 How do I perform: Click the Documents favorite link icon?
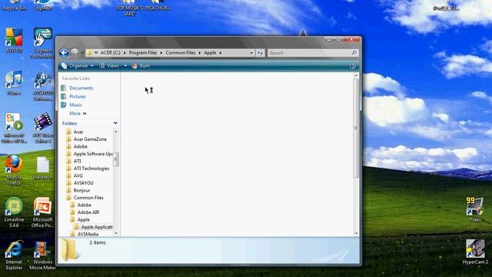coord(64,88)
